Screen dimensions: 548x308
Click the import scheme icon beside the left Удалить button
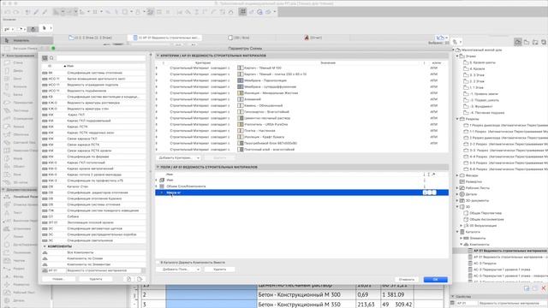coord(129,279)
